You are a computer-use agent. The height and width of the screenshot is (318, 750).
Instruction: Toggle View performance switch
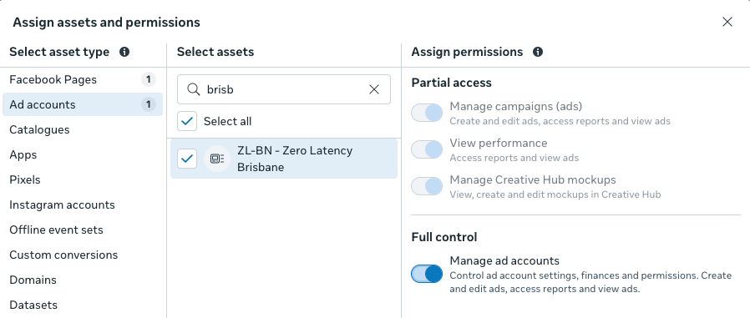pyautogui.click(x=427, y=149)
